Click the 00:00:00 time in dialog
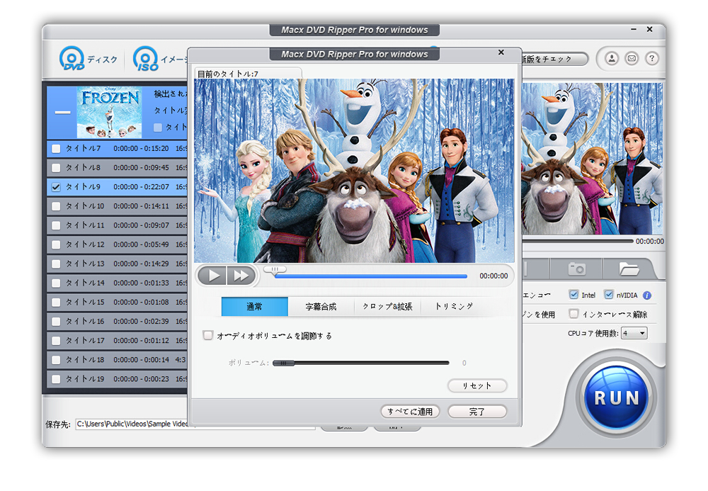The width and height of the screenshot is (708, 491). click(493, 276)
